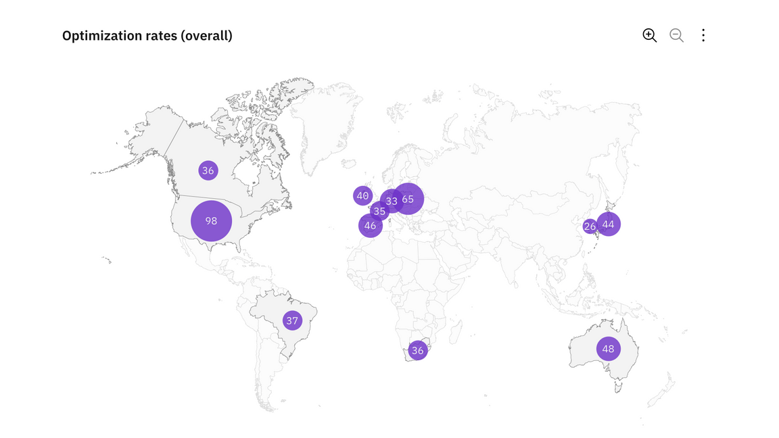Viewport: 779px width, 438px height.
Task: Select the small 26 bubble near Korea
Action: click(x=588, y=226)
